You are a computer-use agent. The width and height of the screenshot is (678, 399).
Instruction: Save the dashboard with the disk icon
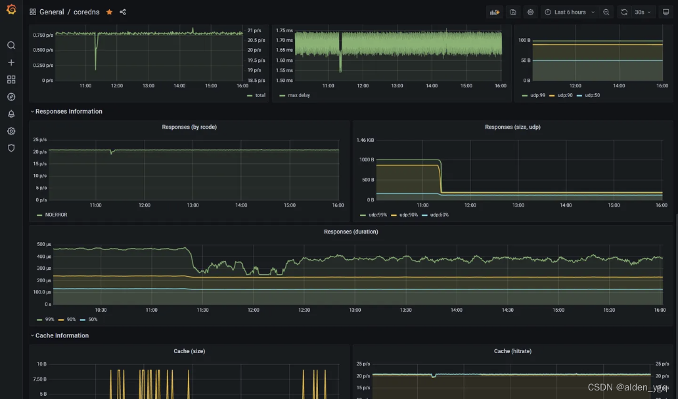[x=513, y=12]
